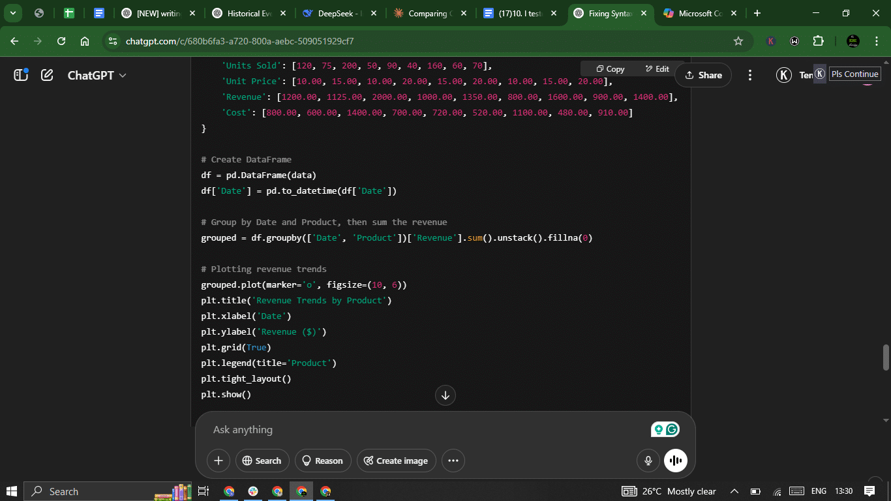
Task: Click the "# Plotting revenue trends" comment
Action: click(264, 269)
